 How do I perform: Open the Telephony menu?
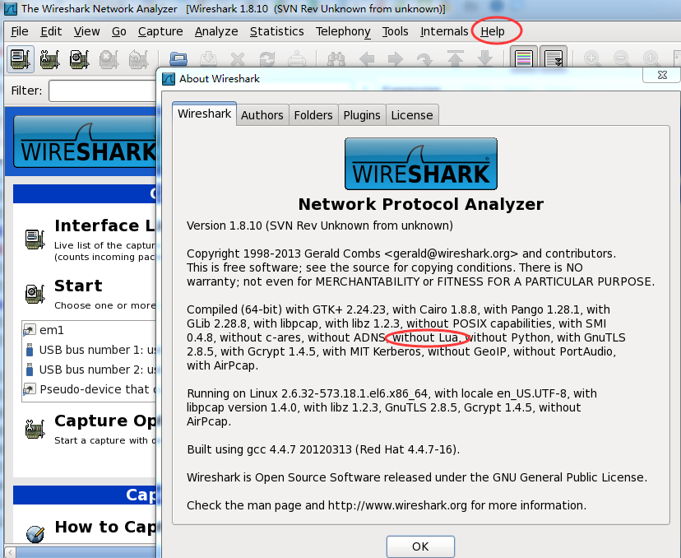[x=343, y=31]
